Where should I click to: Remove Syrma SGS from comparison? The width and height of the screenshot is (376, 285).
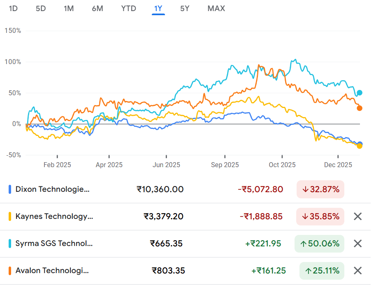357,244
